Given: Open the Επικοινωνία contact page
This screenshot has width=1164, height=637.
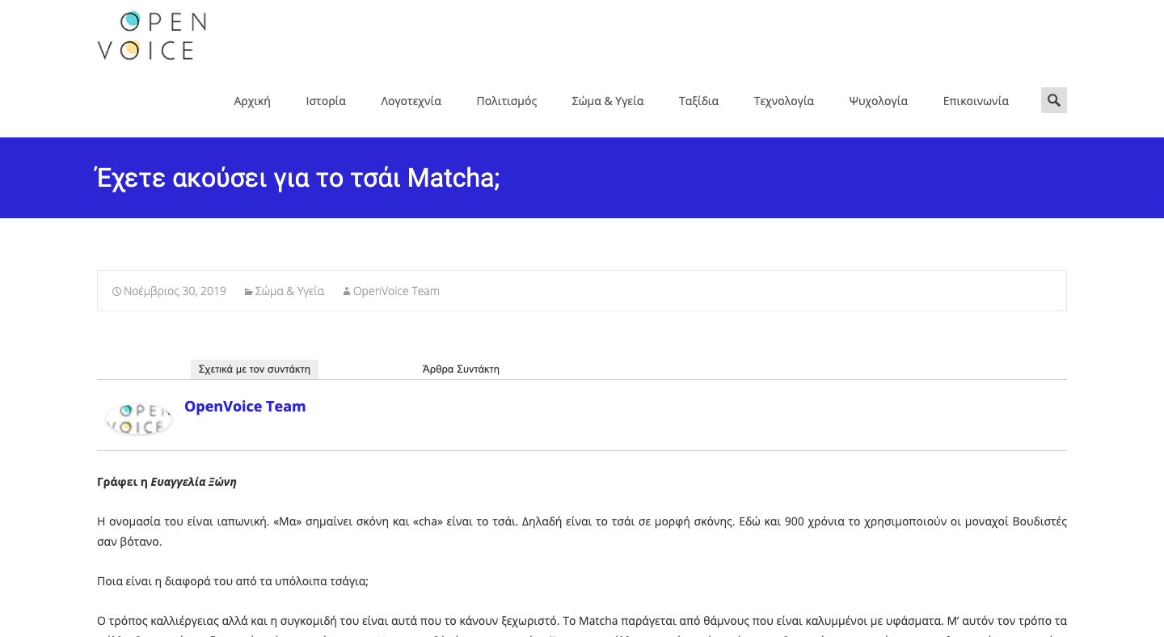Looking at the screenshot, I should 976,101.
